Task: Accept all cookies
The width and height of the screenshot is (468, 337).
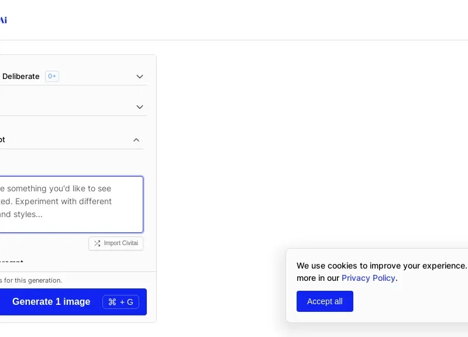Action: 325,301
